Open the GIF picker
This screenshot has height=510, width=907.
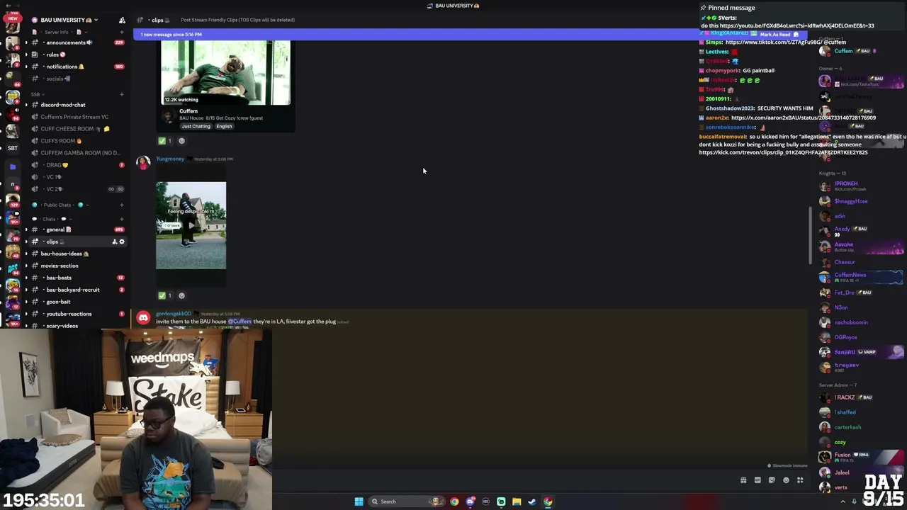(x=757, y=480)
